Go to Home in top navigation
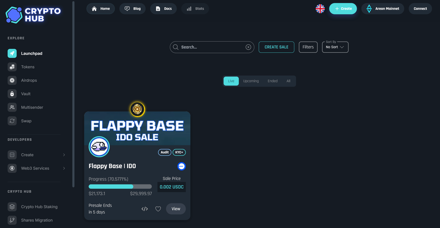This screenshot has width=440, height=228. tap(100, 9)
